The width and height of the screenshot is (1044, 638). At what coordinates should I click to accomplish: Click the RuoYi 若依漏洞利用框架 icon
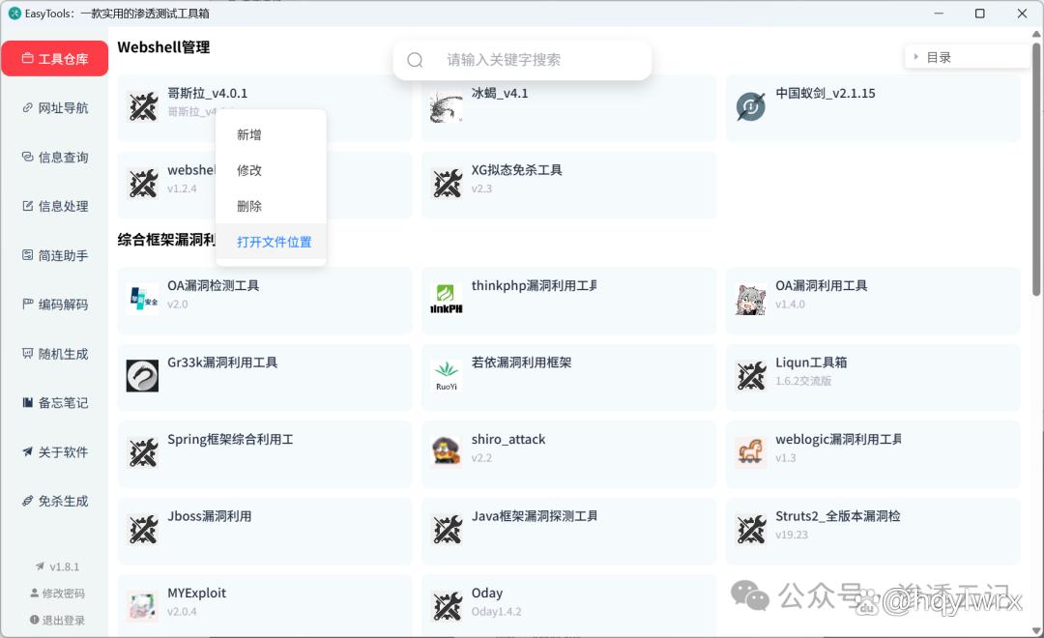447,376
